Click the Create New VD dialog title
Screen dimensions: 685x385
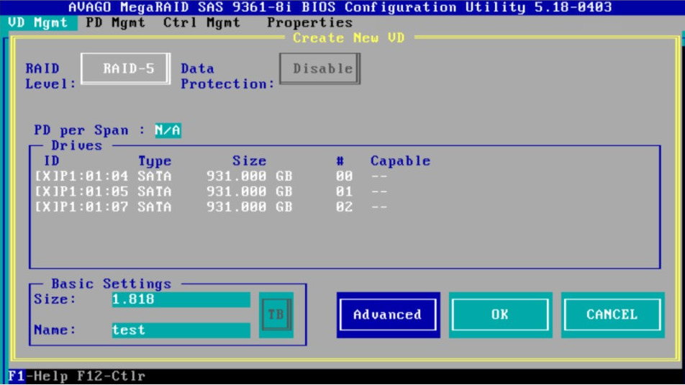(x=348, y=38)
